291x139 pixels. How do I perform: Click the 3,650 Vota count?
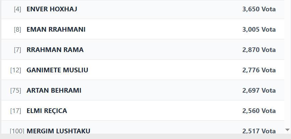259,9
